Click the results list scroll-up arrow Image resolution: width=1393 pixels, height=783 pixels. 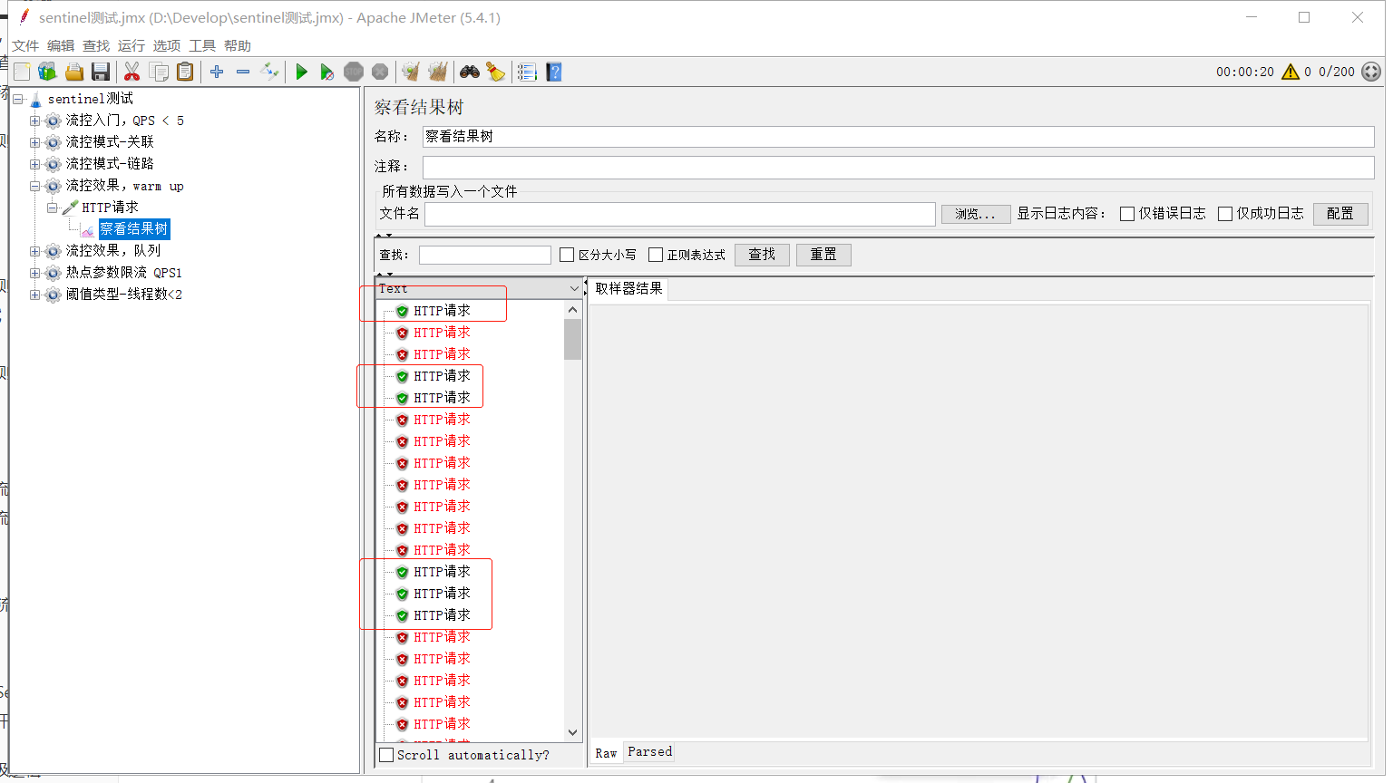coord(572,310)
